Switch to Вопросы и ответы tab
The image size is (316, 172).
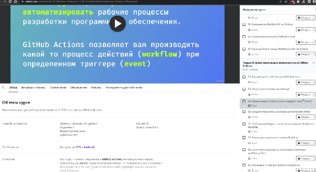pyautogui.click(x=33, y=87)
